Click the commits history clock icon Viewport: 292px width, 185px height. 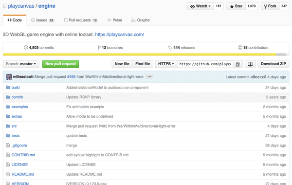[x=26, y=48]
